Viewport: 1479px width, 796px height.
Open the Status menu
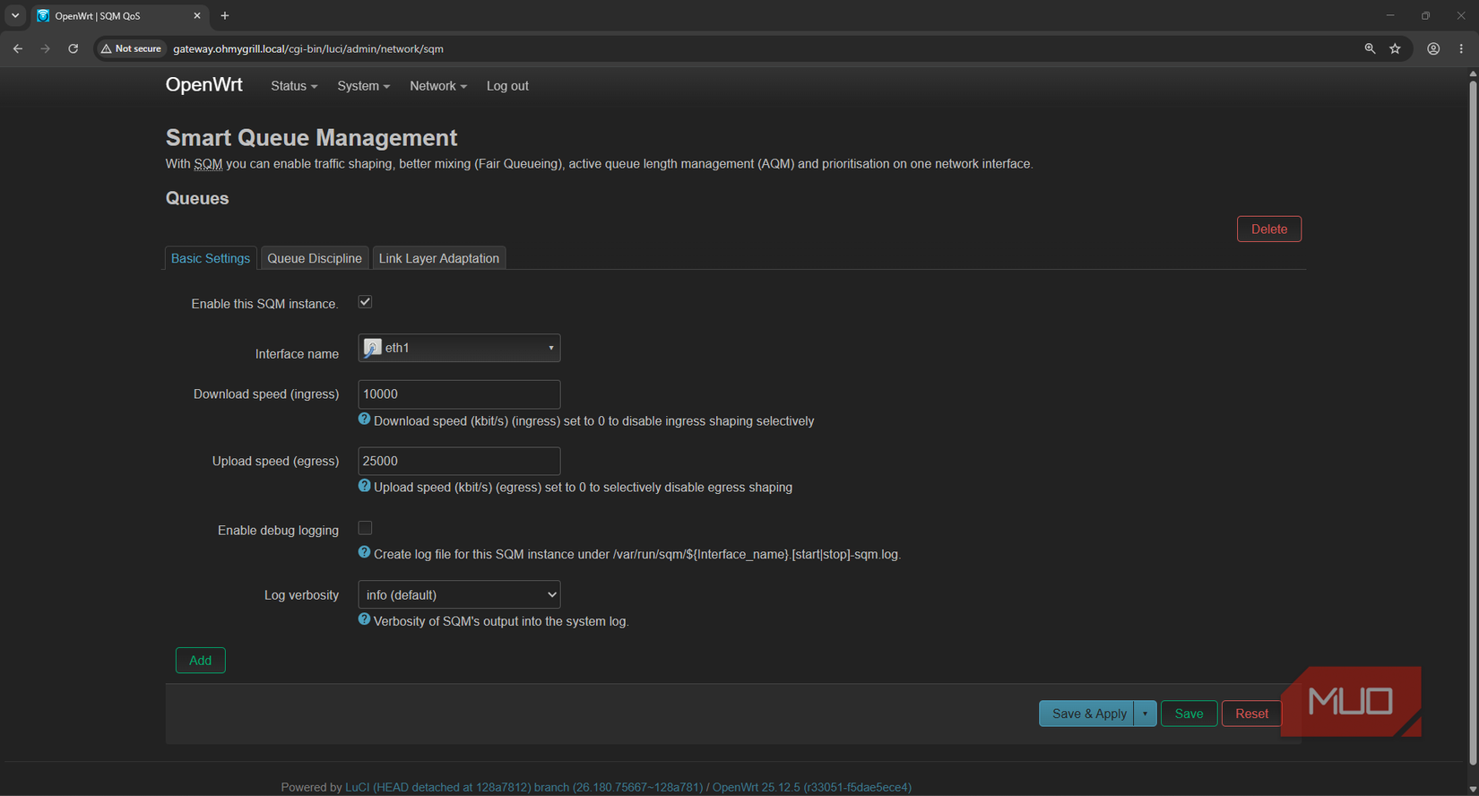(x=294, y=86)
